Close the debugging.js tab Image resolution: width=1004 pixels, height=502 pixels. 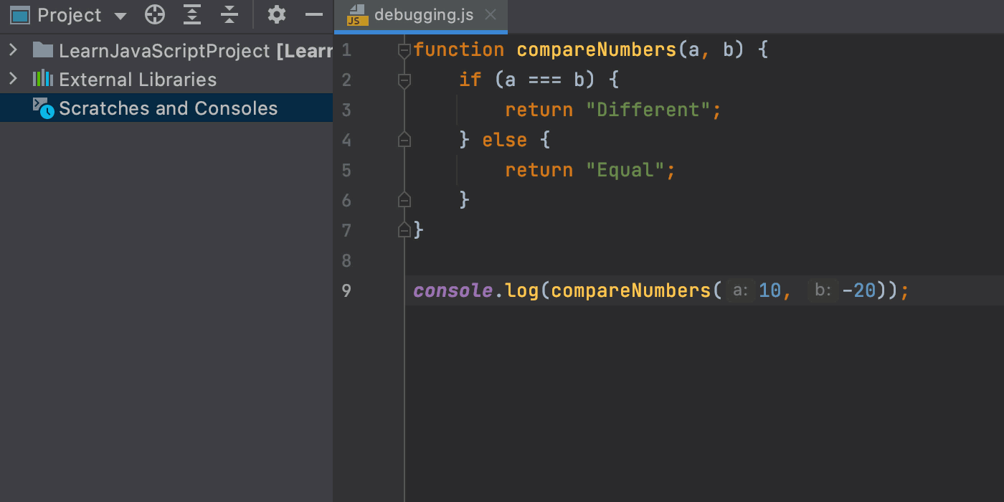[491, 15]
